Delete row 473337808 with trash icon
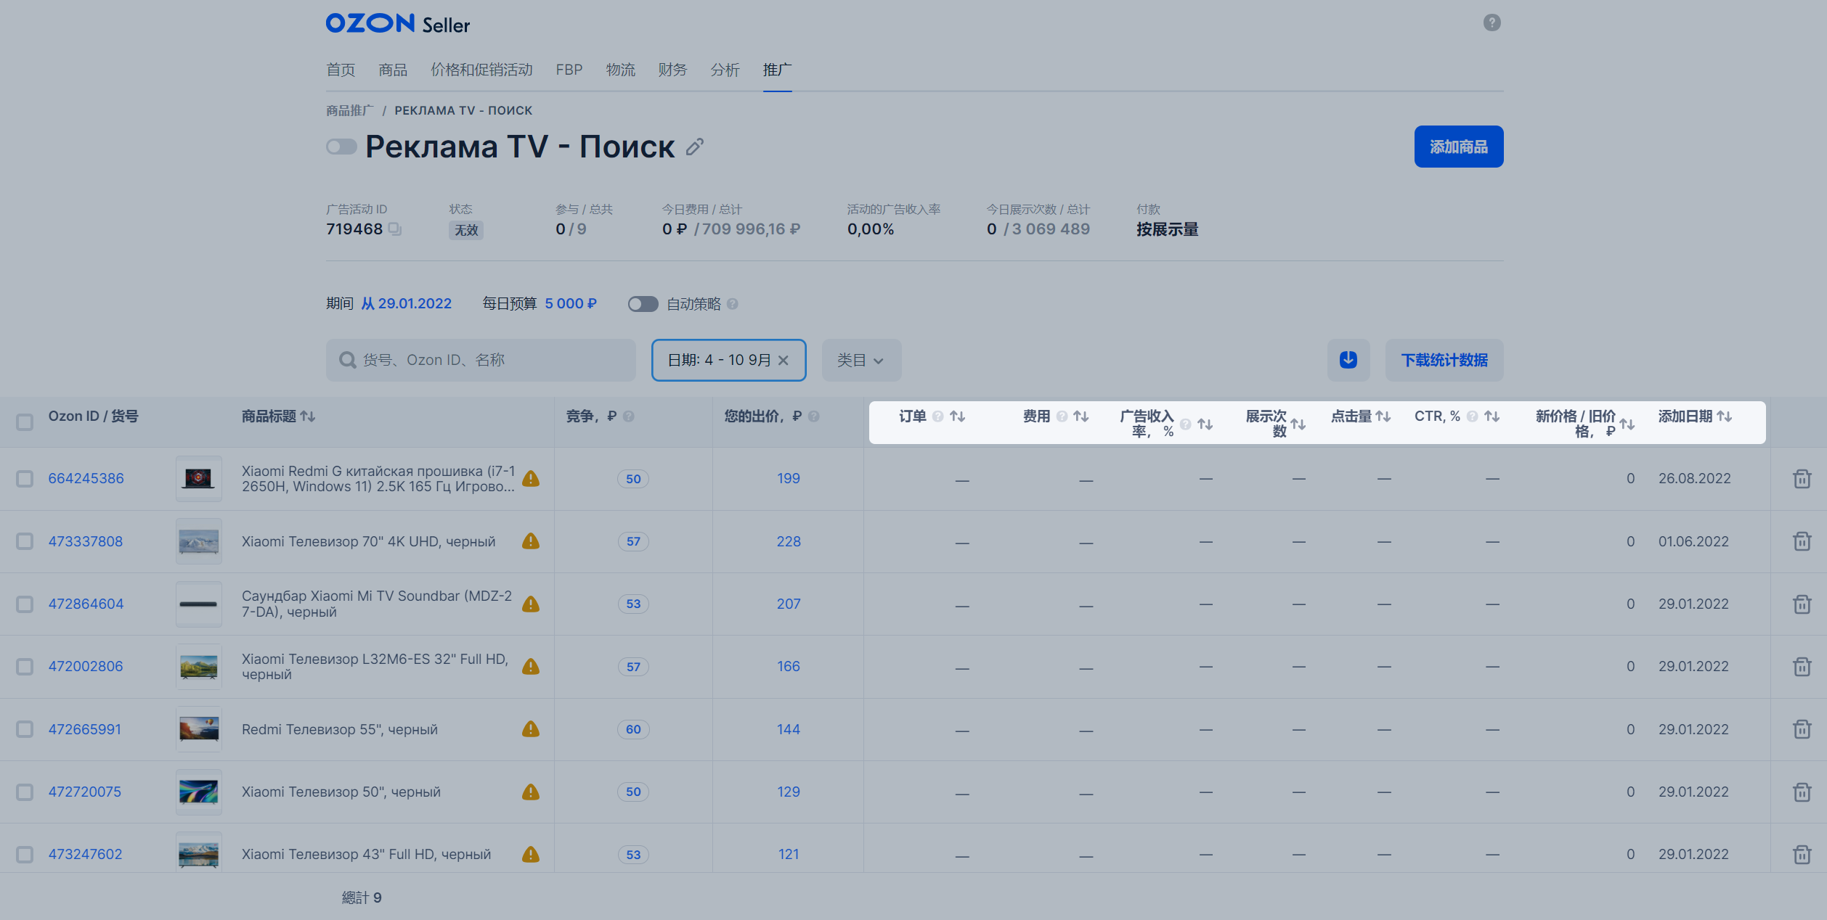 (1802, 541)
